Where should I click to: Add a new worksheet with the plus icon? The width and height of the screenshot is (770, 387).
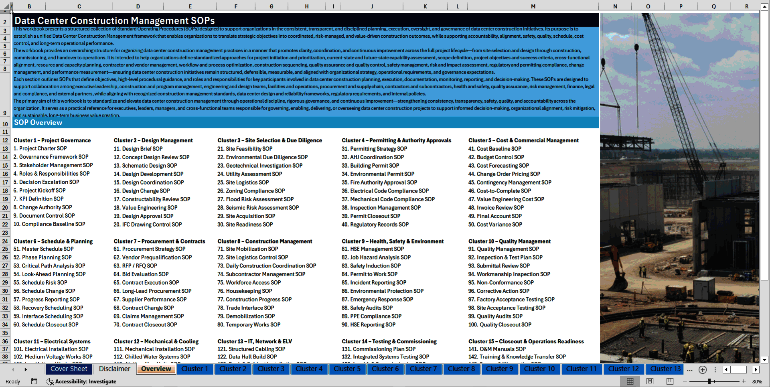point(703,370)
